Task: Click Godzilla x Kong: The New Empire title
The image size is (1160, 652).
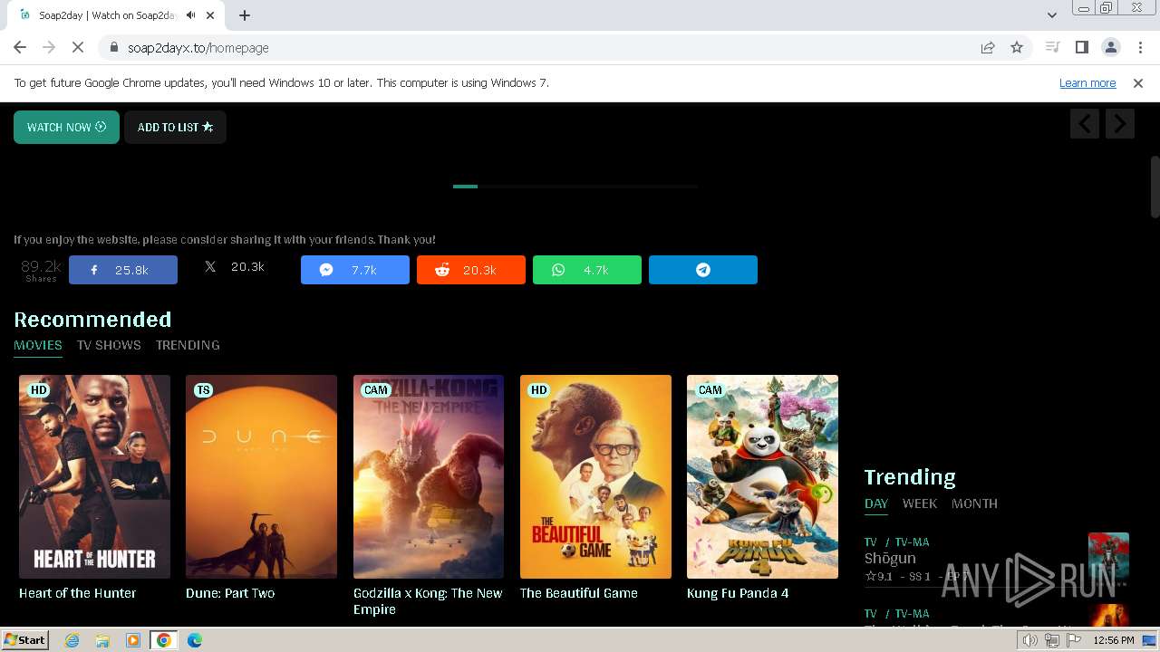Action: pos(428,601)
